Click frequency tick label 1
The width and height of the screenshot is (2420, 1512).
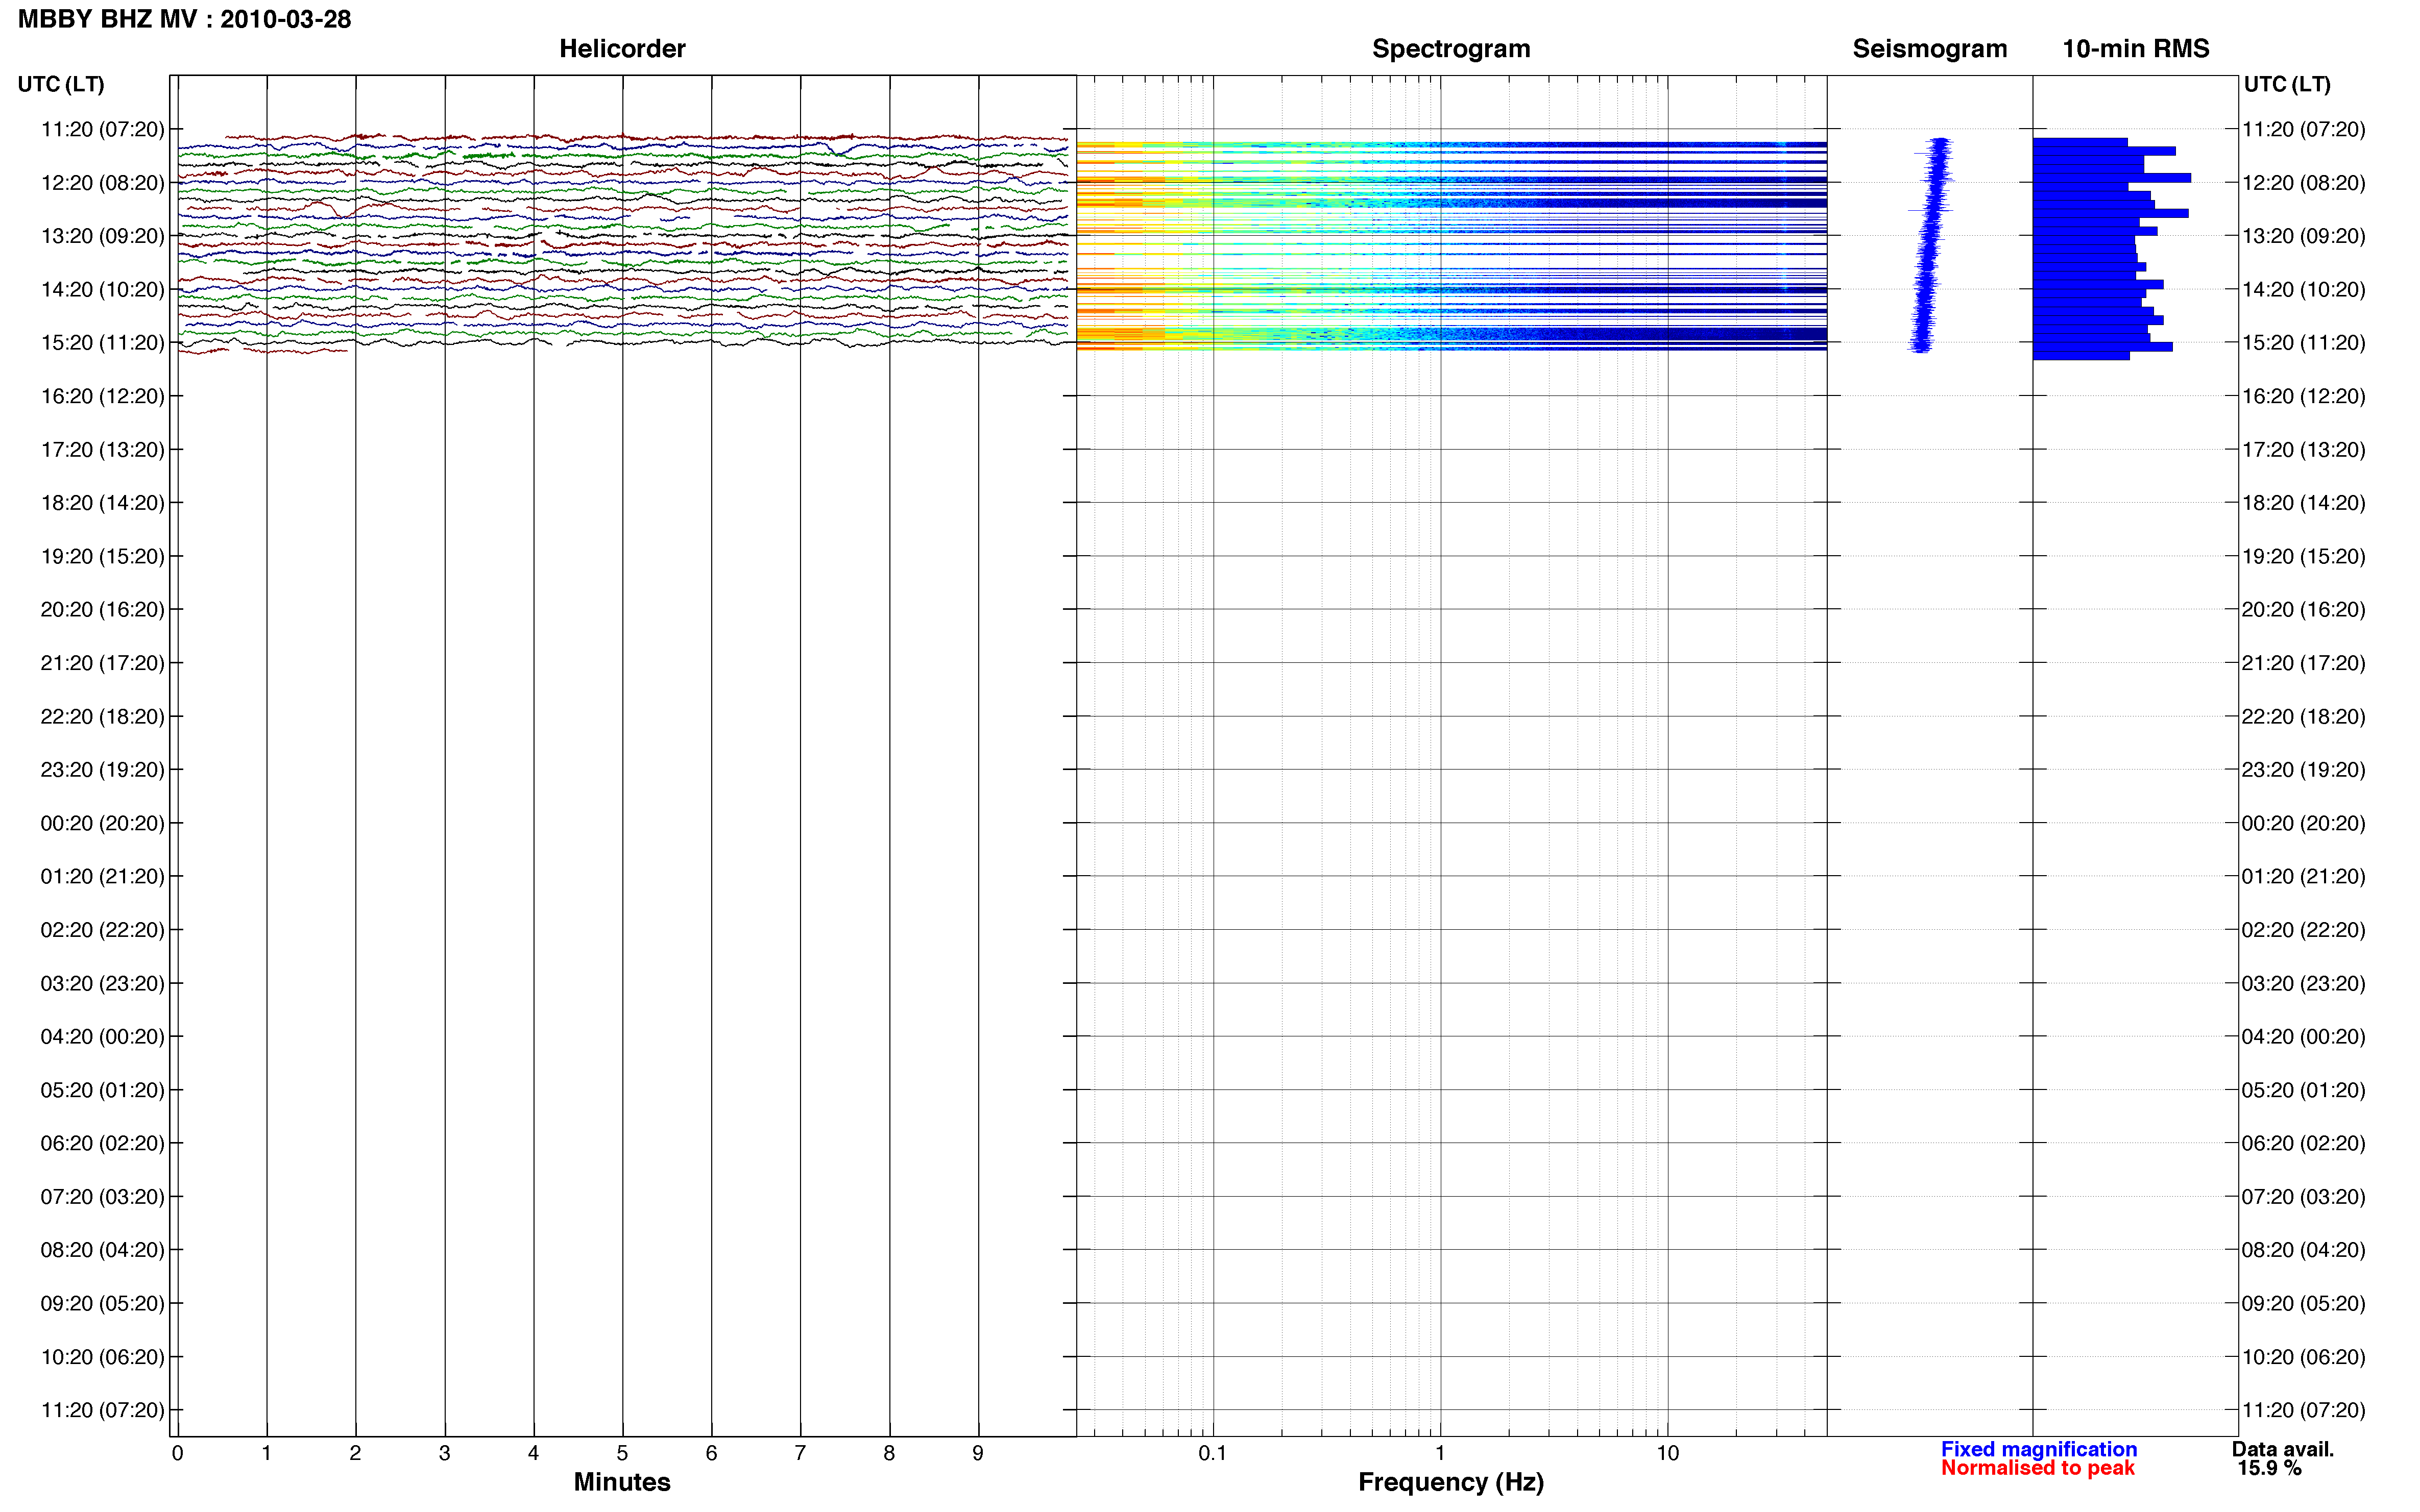(x=1440, y=1453)
